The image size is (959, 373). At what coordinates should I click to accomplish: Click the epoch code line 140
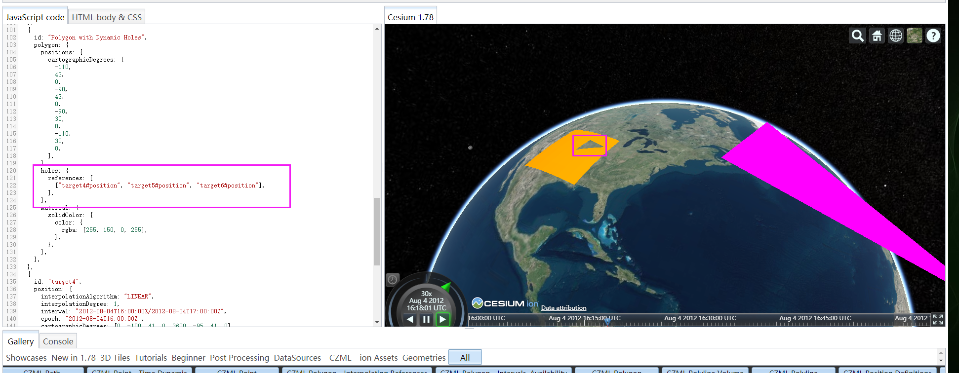pos(92,319)
